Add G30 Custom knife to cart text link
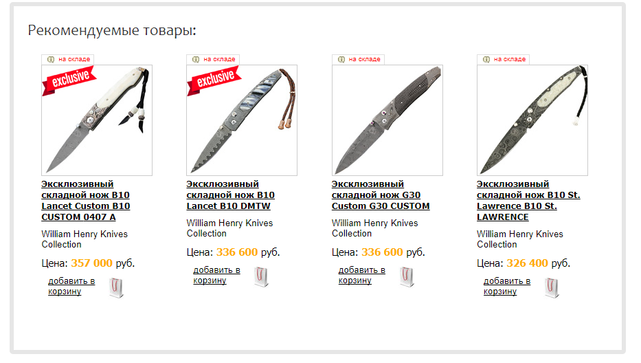The width and height of the screenshot is (641, 363). [x=362, y=275]
